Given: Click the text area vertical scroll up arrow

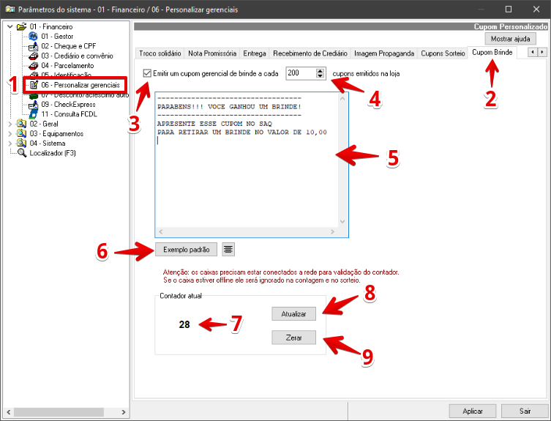Looking at the screenshot, I should point(342,99).
